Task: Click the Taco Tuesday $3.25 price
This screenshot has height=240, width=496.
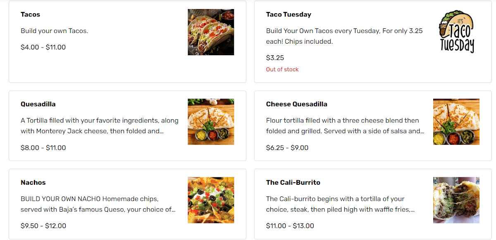Action: click(275, 58)
